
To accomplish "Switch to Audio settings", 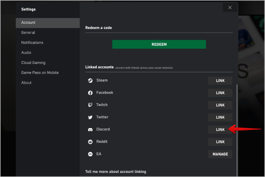I will coord(48,52).
